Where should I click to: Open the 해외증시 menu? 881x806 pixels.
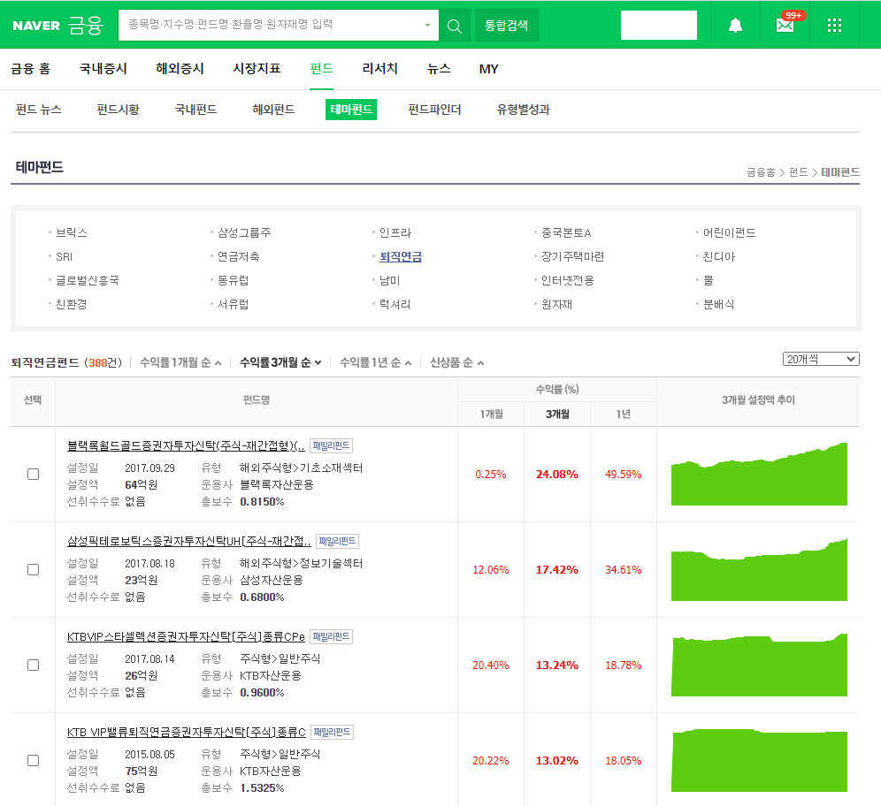pyautogui.click(x=180, y=68)
